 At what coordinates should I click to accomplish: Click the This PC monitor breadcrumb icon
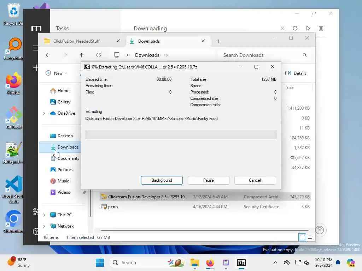coord(117,55)
